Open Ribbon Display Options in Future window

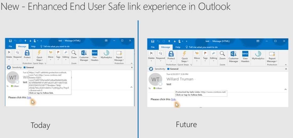click(x=258, y=41)
